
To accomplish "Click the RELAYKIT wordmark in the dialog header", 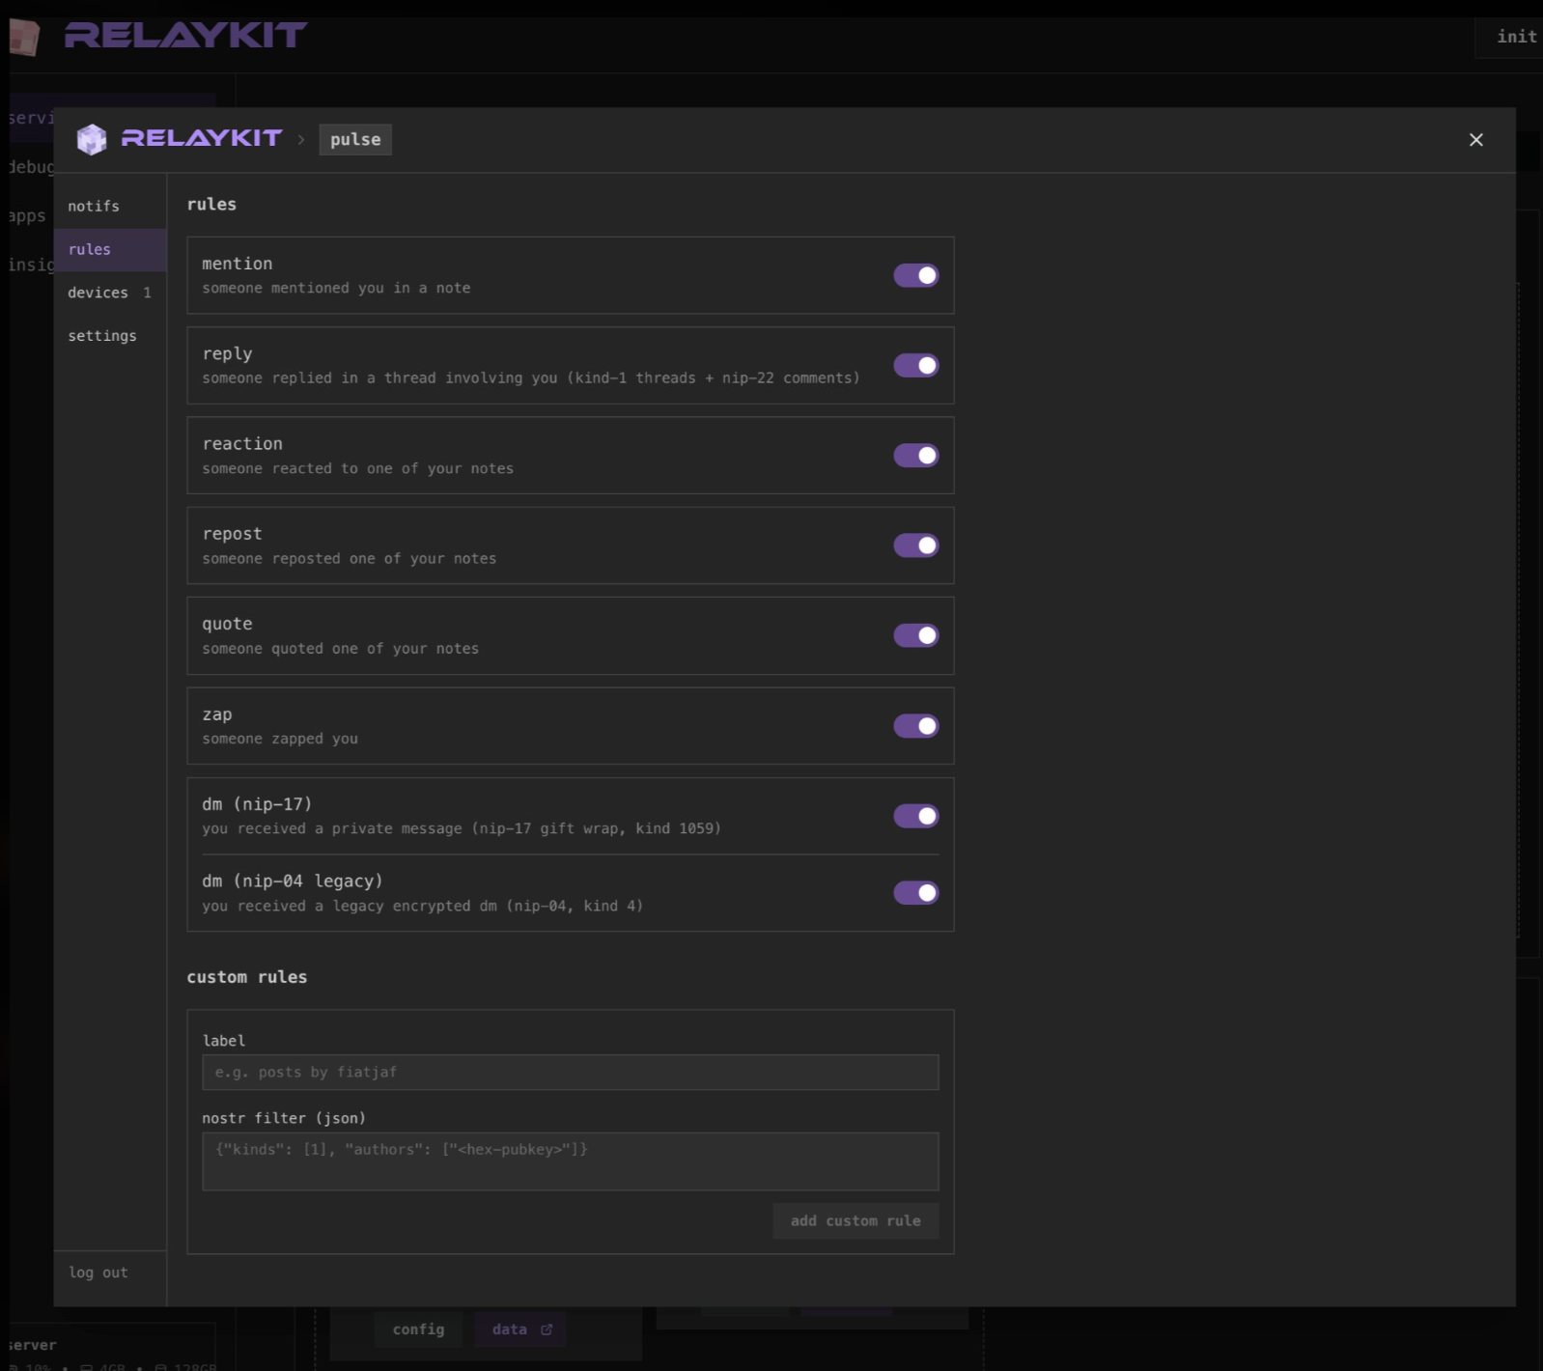I will pyautogui.click(x=202, y=138).
